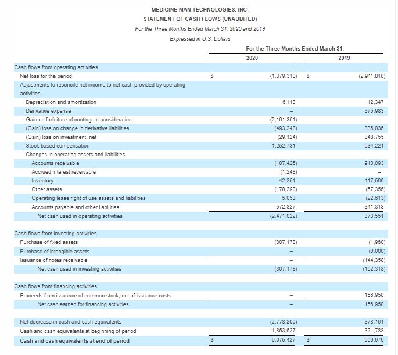Screen dimensions: 398x355
Task: Select 'Cash and cash equivalents at end of period'
Action: 74,340
